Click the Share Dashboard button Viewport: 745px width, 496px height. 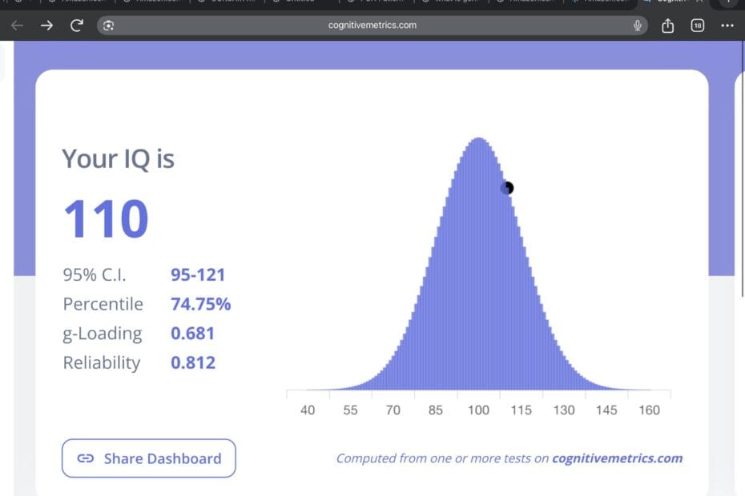tap(148, 458)
